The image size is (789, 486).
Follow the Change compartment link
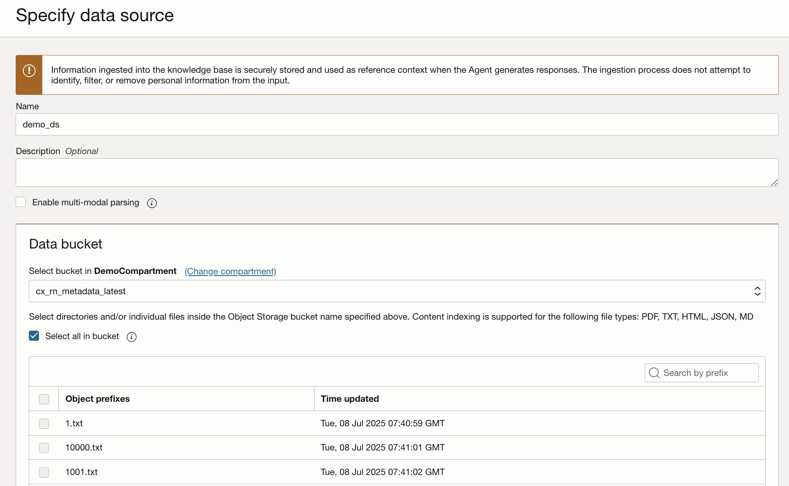230,271
